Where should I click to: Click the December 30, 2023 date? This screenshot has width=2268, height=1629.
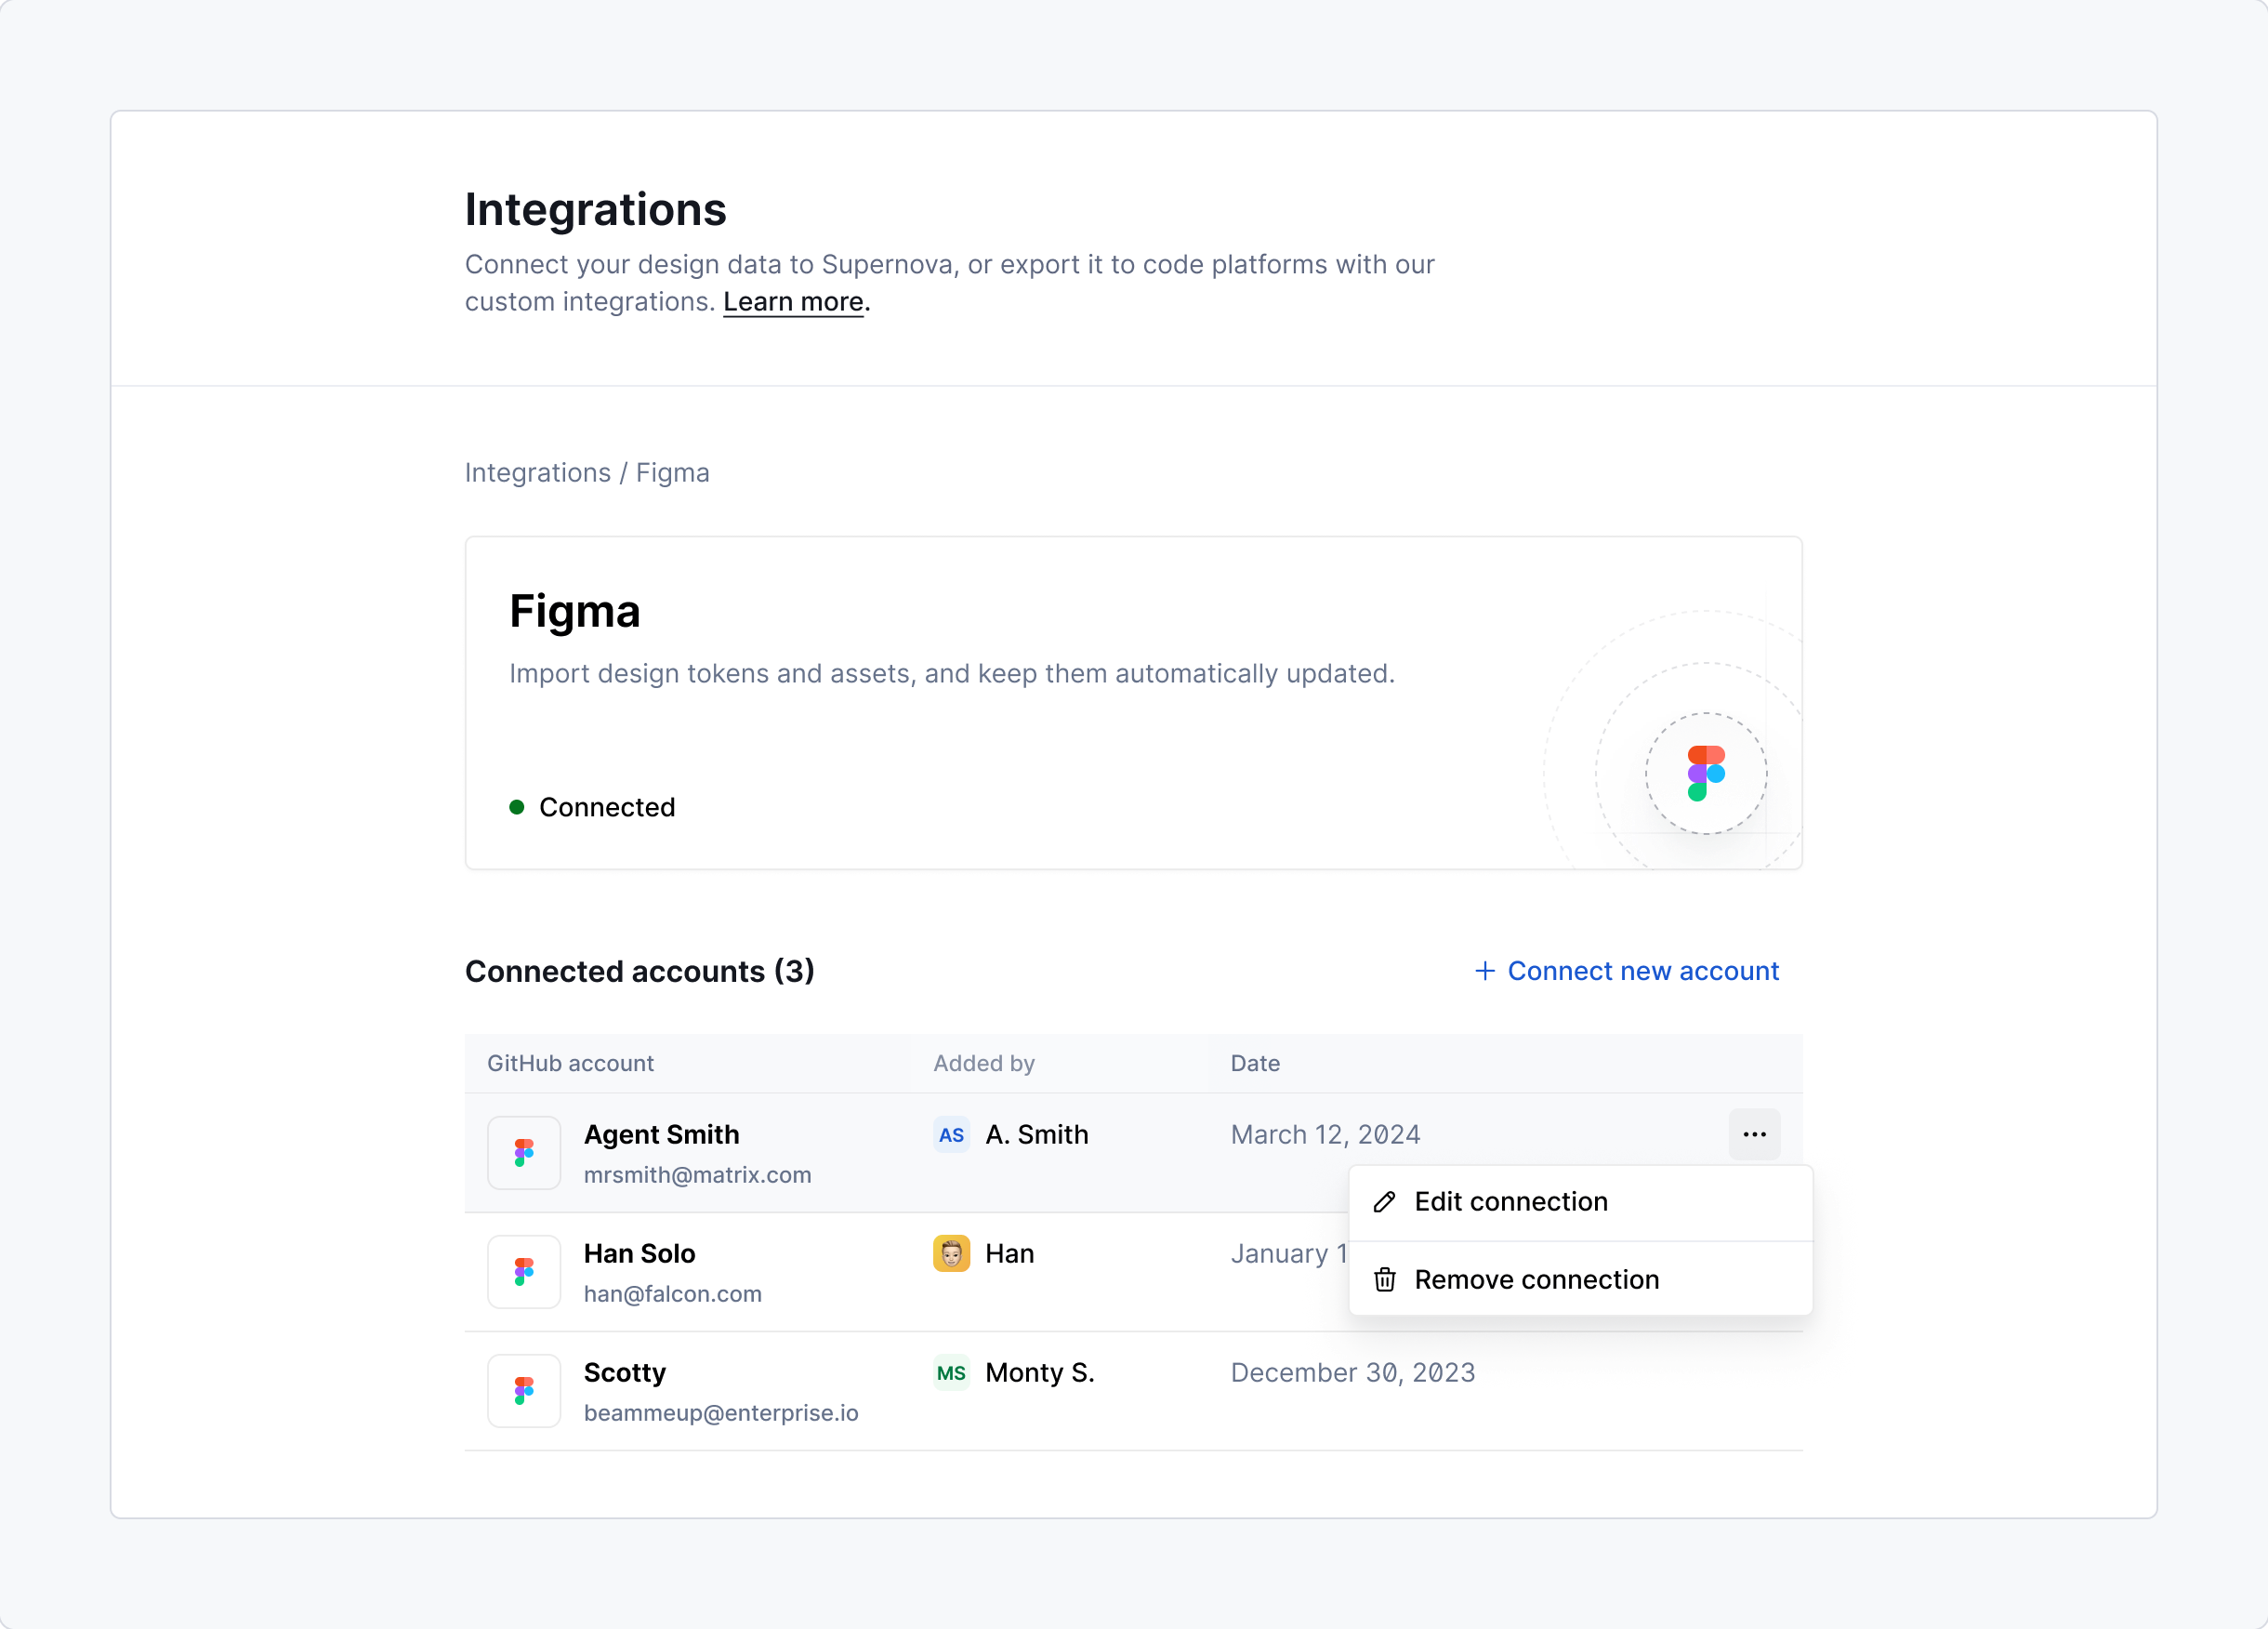pos(1353,1373)
